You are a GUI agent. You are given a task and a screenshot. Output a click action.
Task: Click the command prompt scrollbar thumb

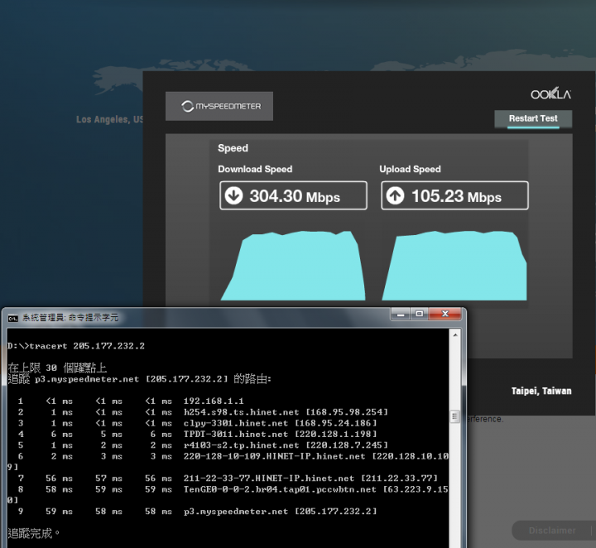tap(454, 416)
